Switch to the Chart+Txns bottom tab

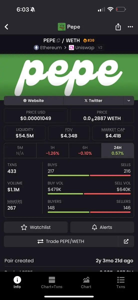[52, 282]
